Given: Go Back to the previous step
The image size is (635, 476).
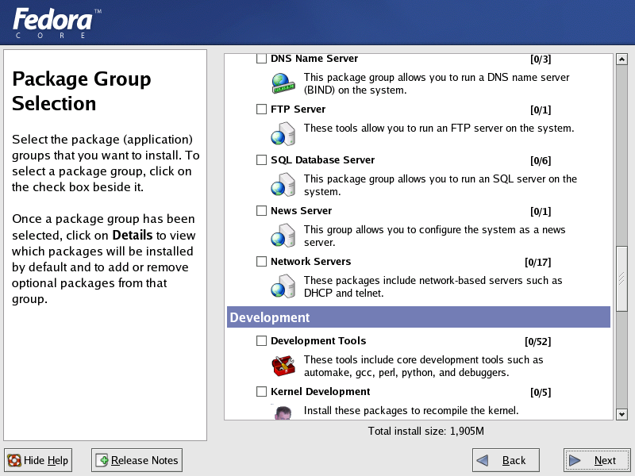Looking at the screenshot, I should point(506,460).
